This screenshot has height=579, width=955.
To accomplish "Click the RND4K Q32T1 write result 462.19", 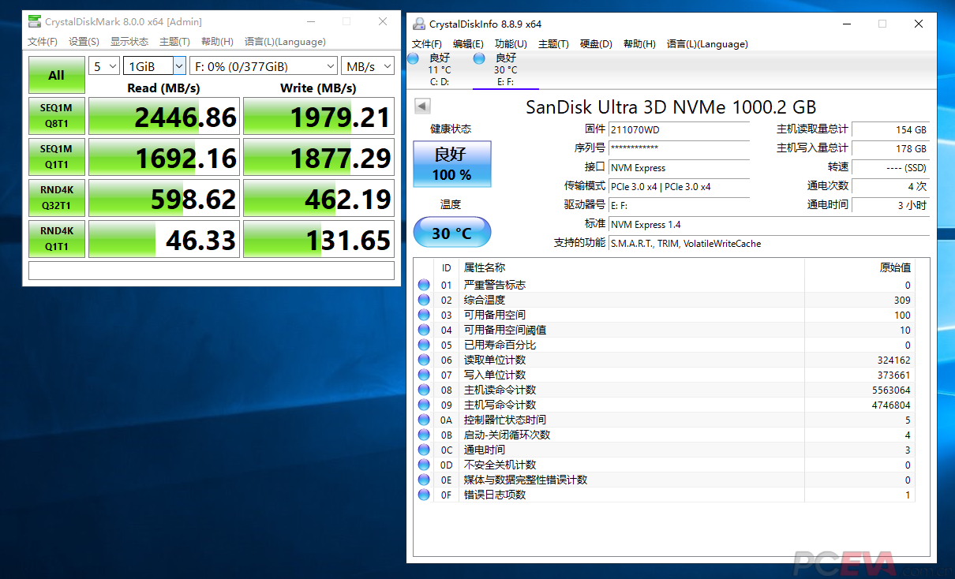I will point(318,199).
